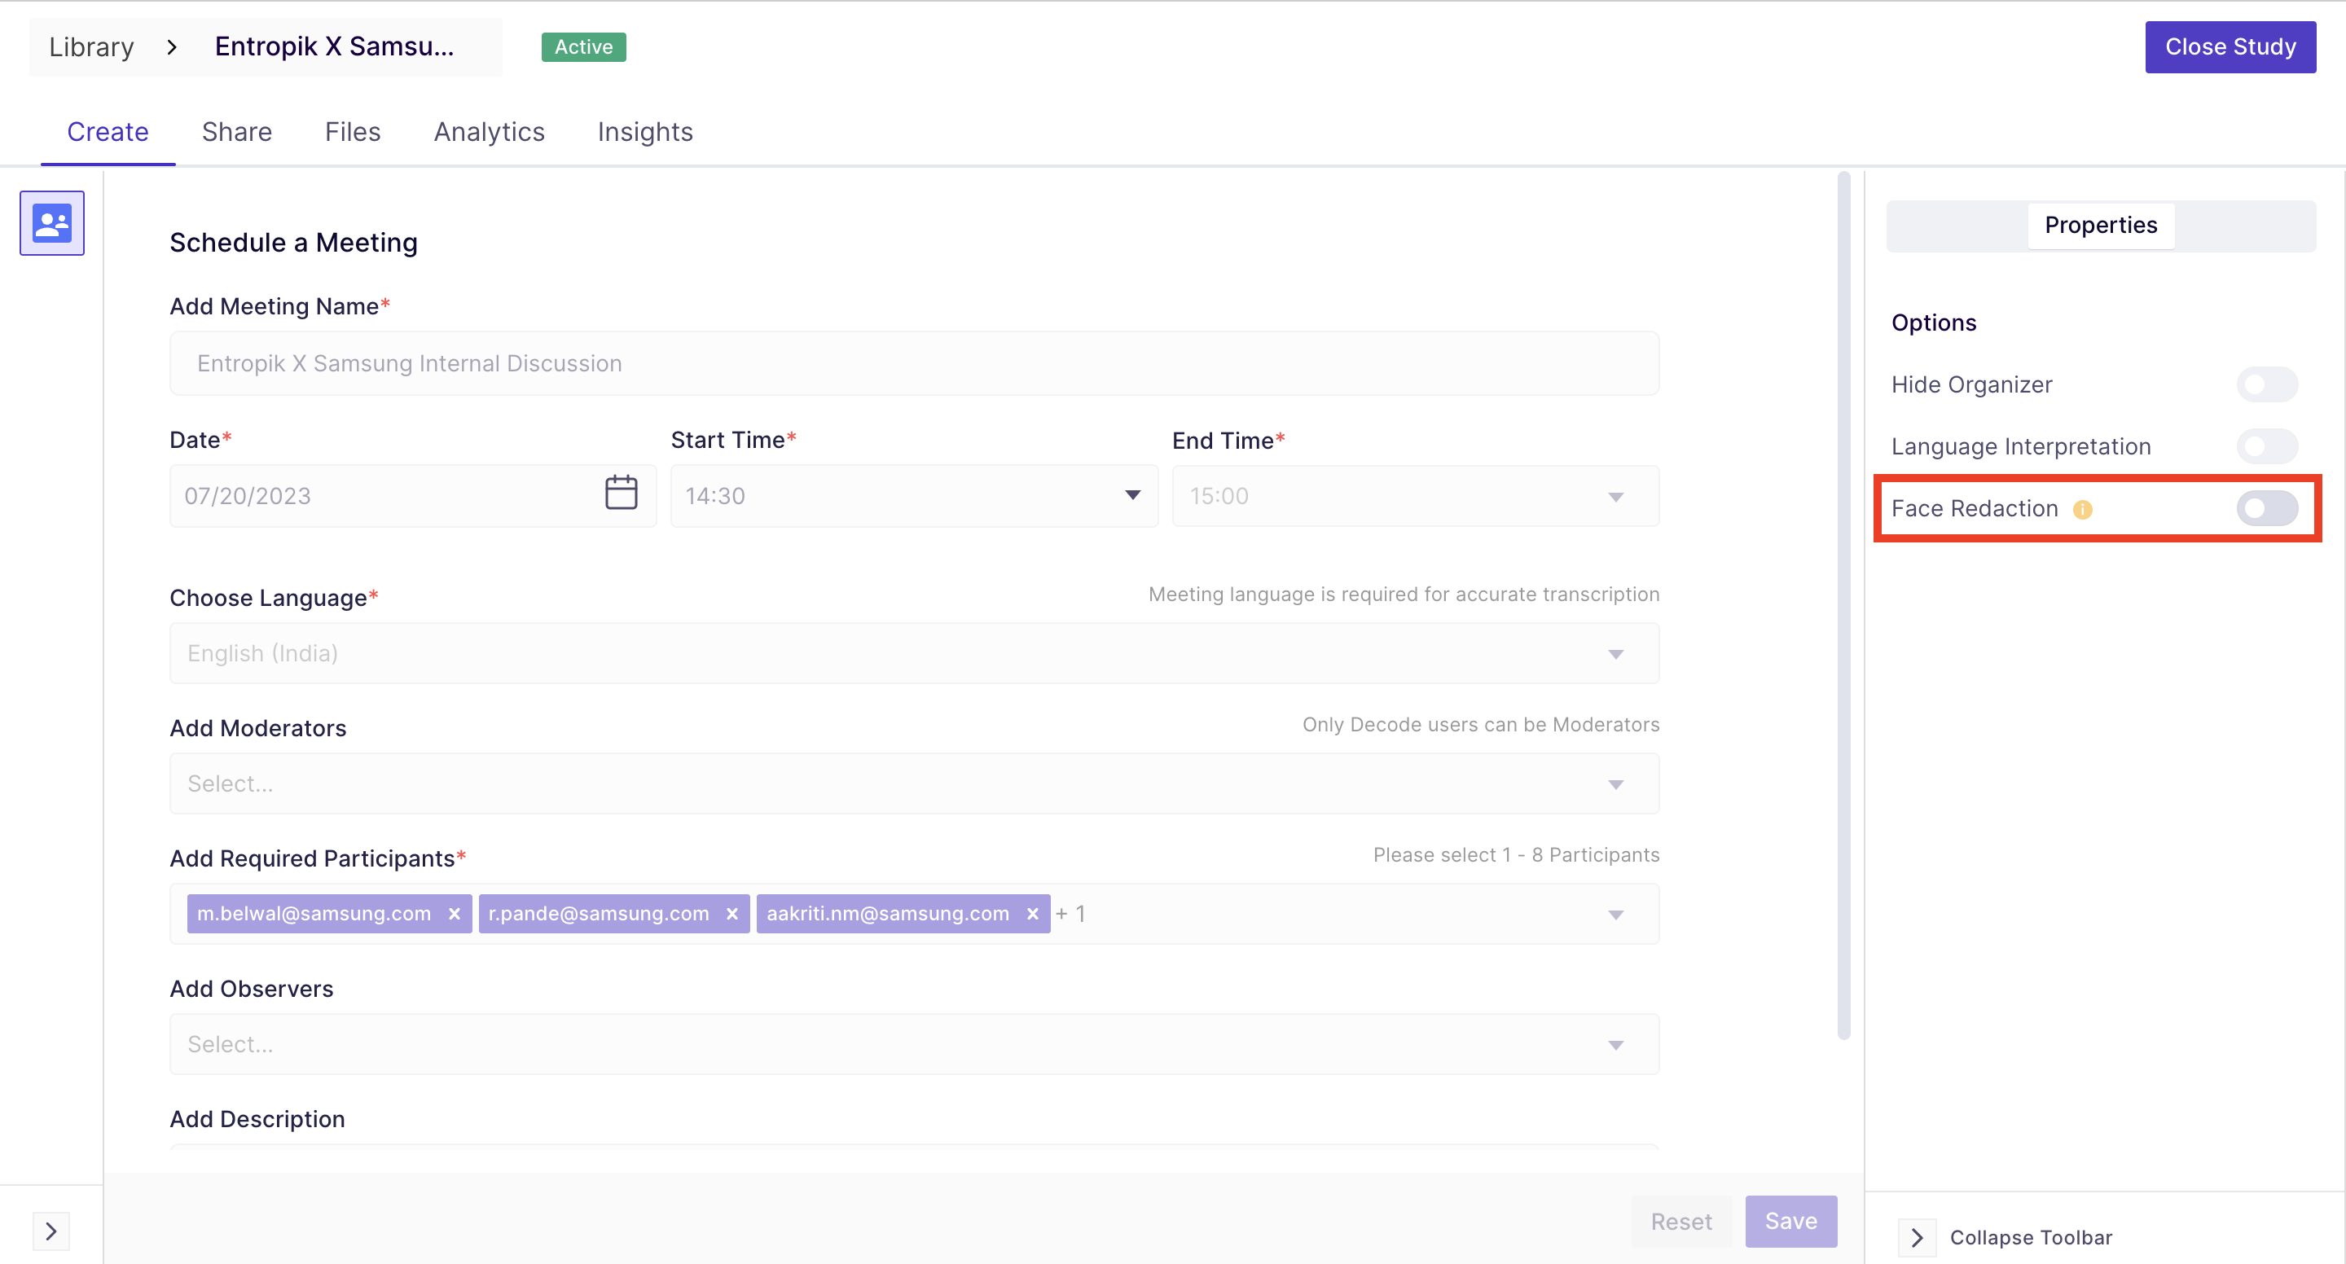This screenshot has height=1264, width=2346.
Task: Open the Add Moderators dropdown
Action: point(914,784)
